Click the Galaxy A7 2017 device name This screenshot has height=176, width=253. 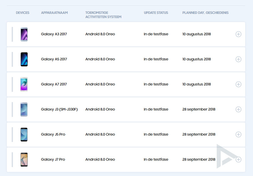click(54, 84)
